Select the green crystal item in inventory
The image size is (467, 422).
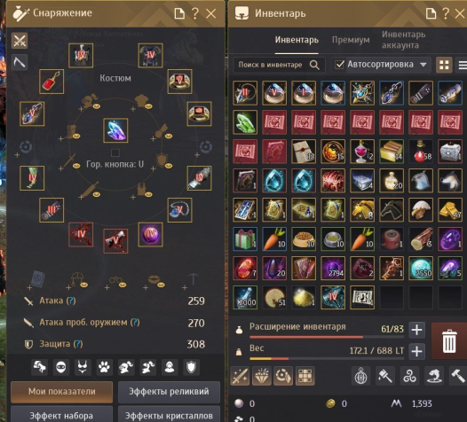coord(245,122)
